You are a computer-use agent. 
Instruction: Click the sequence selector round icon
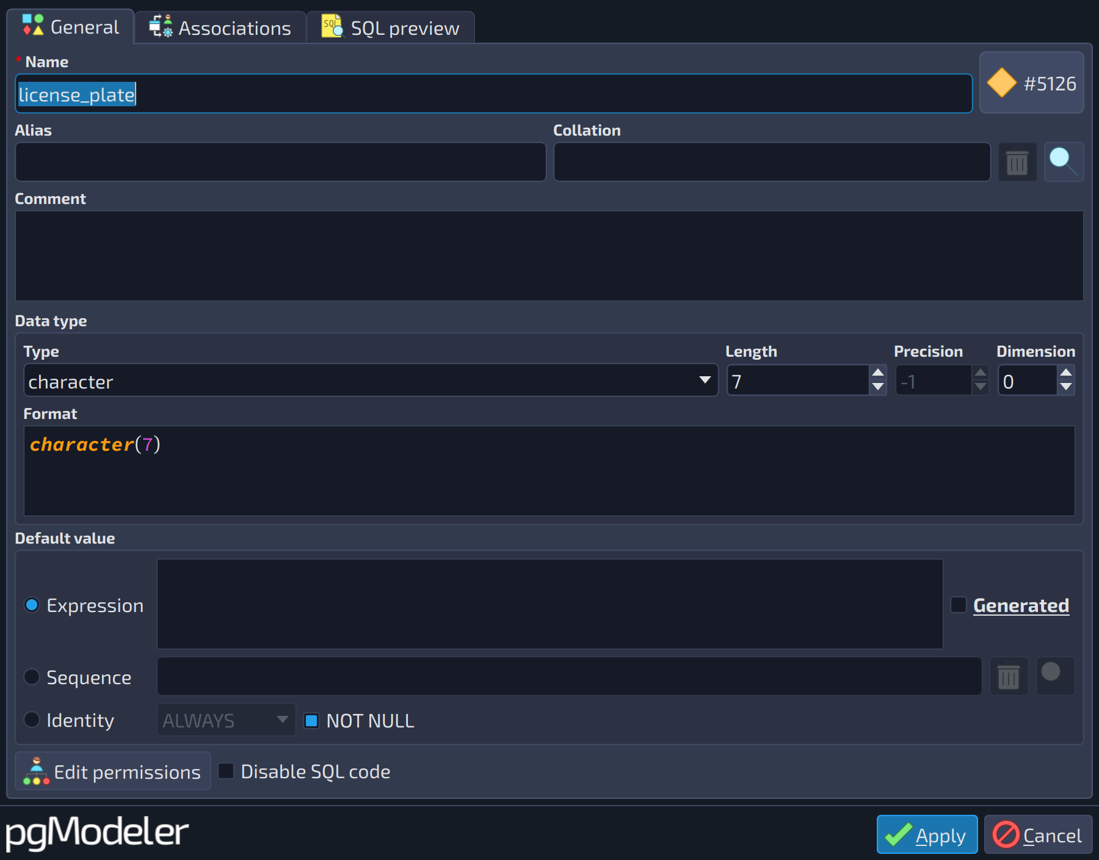pyautogui.click(x=1056, y=676)
